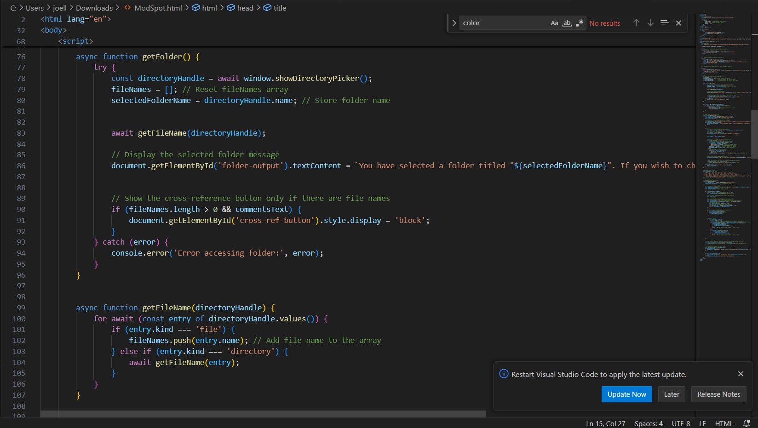This screenshot has width=758, height=428.
Task: Click the Update Now button
Action: coord(626,394)
